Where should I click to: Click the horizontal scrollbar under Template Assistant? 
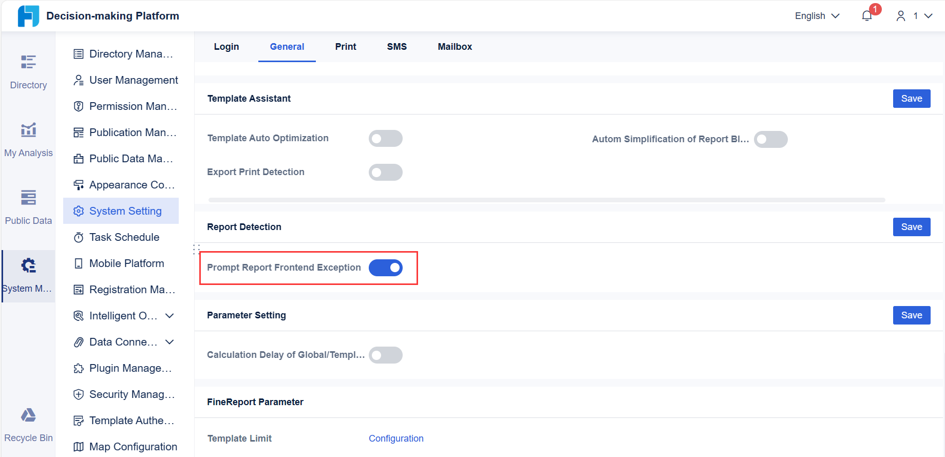tap(546, 200)
